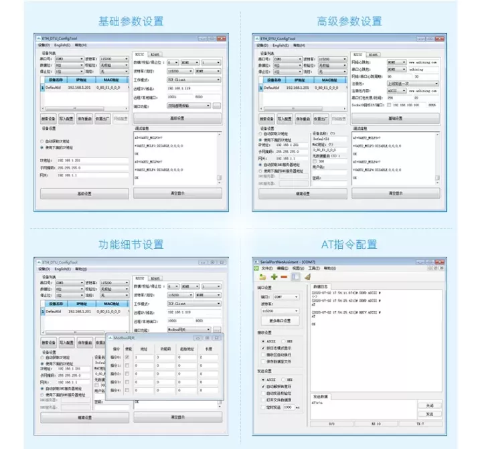Open 串口号 COM3 dropdown in 基础参数设置 window
482x449 pixels.
(69, 59)
